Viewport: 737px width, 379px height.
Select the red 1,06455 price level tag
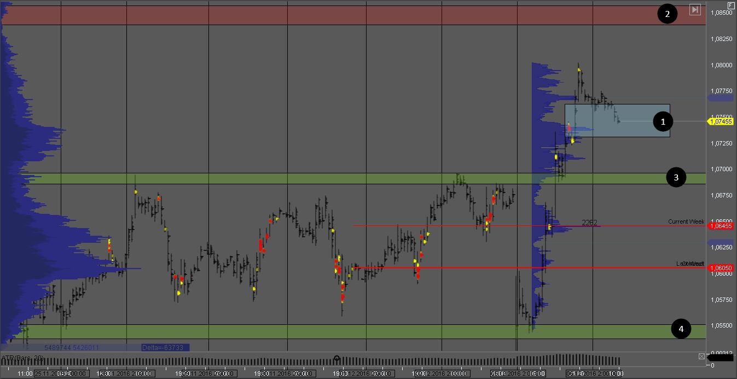pyautogui.click(x=720, y=226)
